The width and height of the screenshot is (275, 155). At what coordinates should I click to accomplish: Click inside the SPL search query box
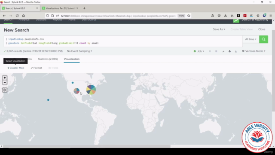tap(123, 41)
